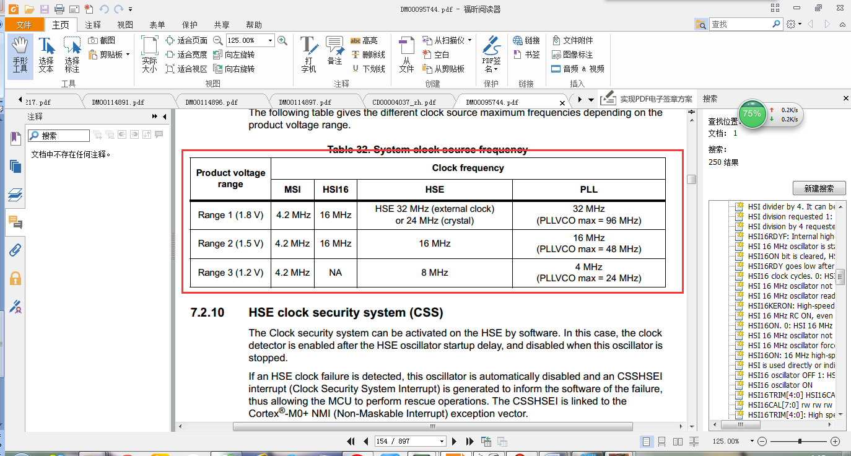Enable single page view mode
Screen dimensions: 851x456
point(647,441)
